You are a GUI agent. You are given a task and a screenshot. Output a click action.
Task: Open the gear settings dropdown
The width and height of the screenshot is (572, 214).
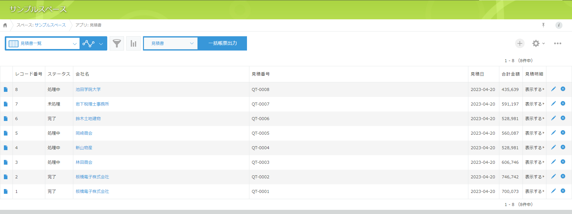click(538, 43)
